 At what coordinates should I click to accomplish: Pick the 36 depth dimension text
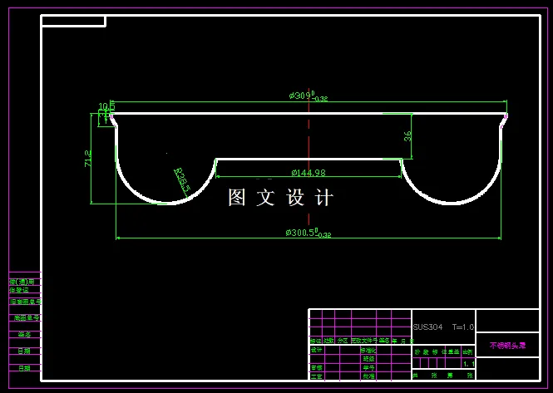[407, 136]
